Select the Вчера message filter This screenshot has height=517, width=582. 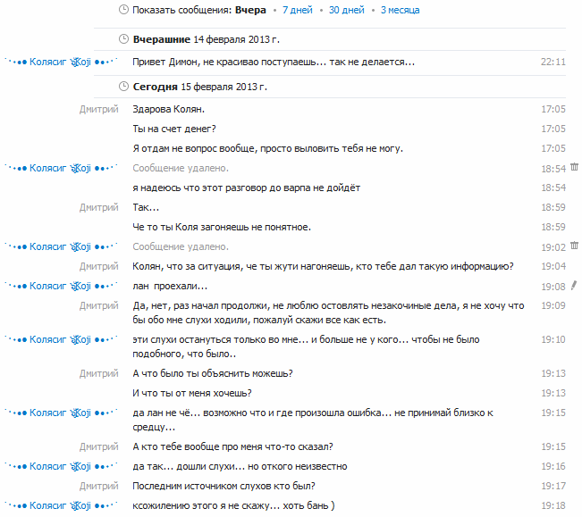pos(250,10)
